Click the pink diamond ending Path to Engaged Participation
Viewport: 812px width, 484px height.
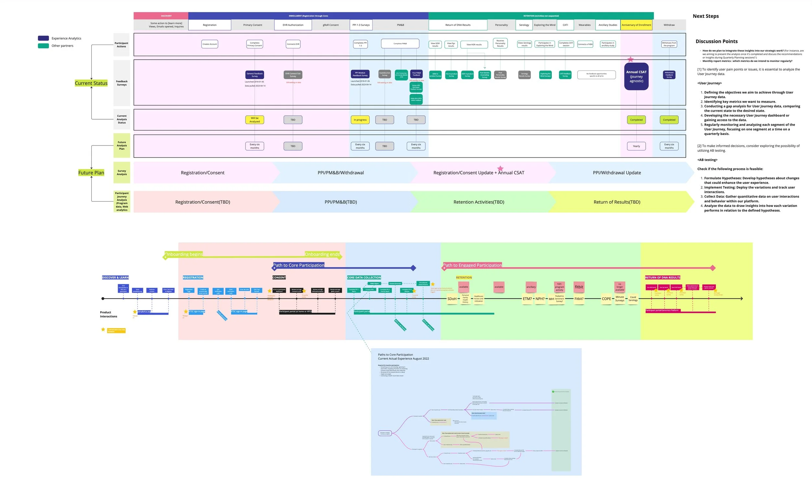(713, 268)
